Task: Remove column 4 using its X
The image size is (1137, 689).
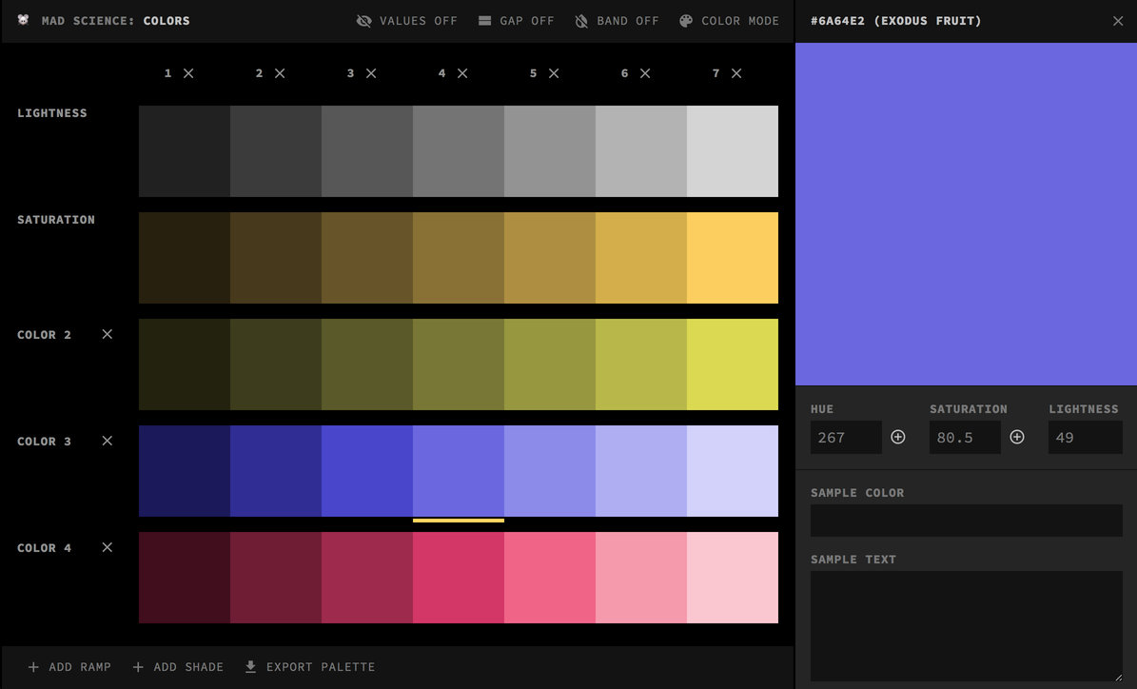Action: click(461, 72)
